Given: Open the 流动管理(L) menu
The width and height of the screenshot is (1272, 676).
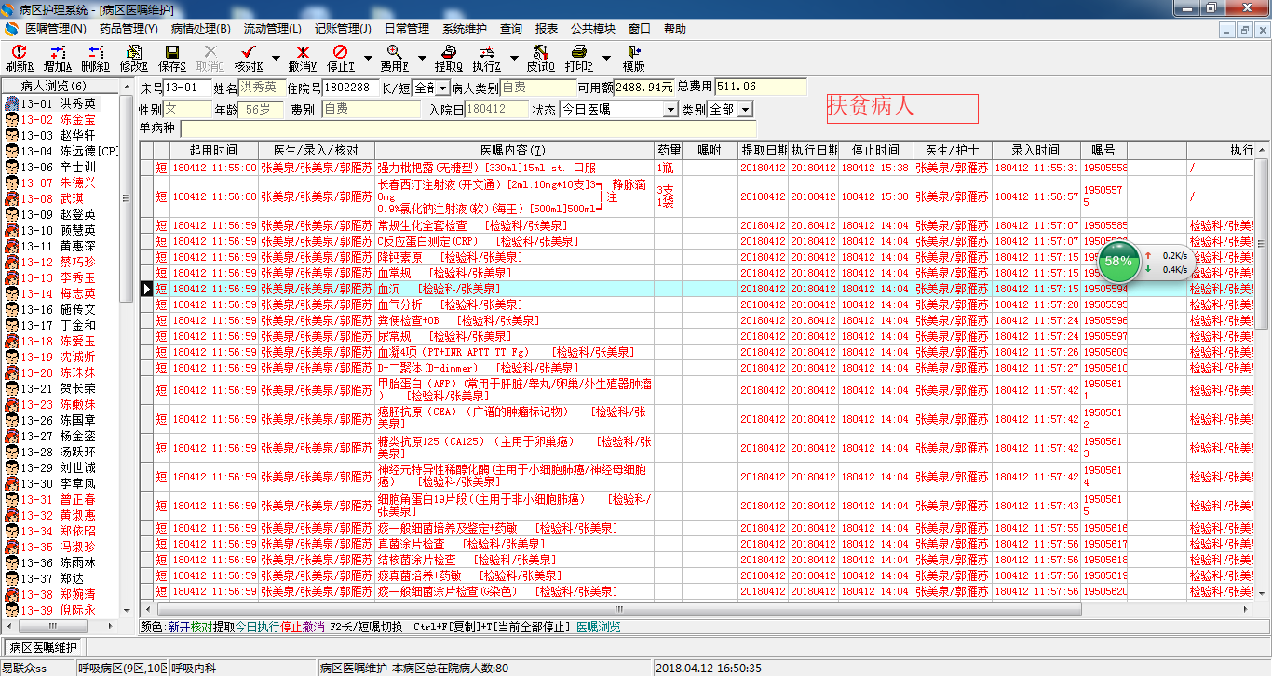Looking at the screenshot, I should point(273,29).
